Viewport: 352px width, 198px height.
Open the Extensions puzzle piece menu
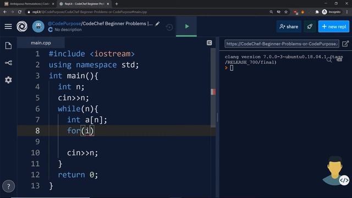317,12
